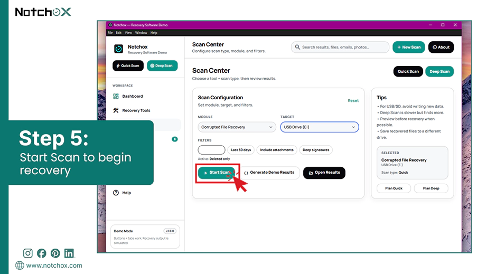The image size is (487, 274).
Task: Click the sidebar Quick Scan button
Action: [x=128, y=66]
